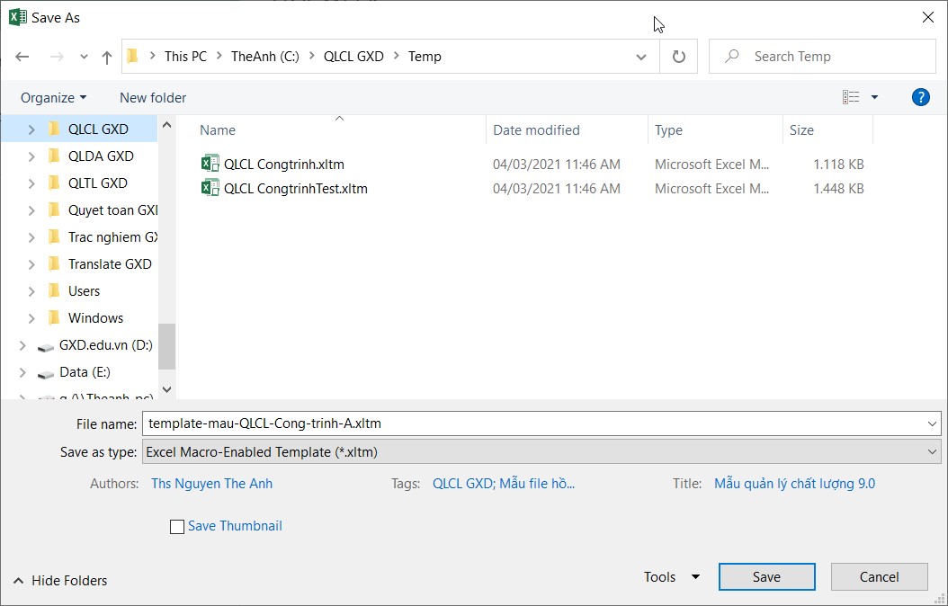Image resolution: width=948 pixels, height=606 pixels.
Task: Click the Save button
Action: tap(766, 577)
